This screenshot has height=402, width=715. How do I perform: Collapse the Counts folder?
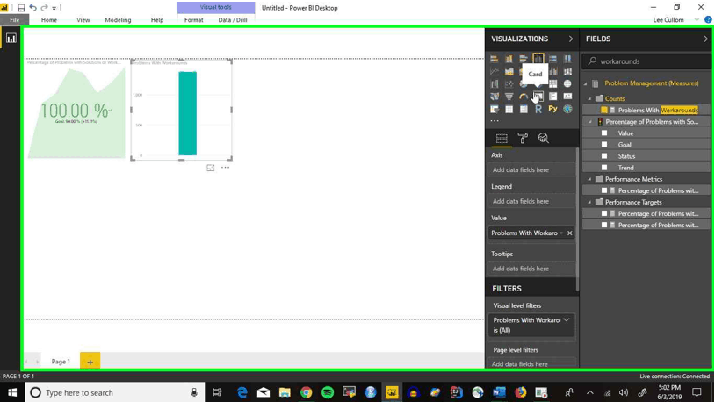click(x=589, y=98)
